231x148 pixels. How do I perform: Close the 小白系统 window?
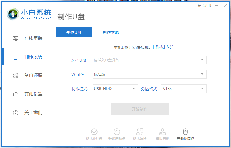pos(225,6)
